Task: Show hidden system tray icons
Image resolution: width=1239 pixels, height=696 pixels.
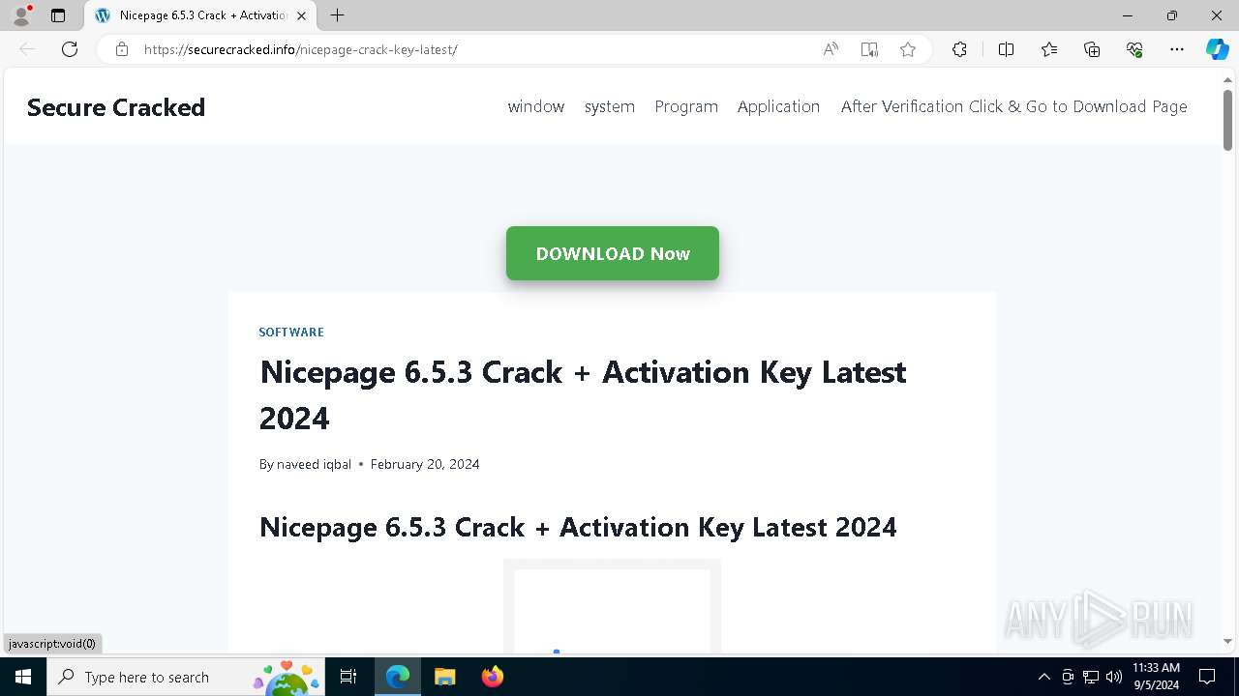Action: click(1043, 677)
